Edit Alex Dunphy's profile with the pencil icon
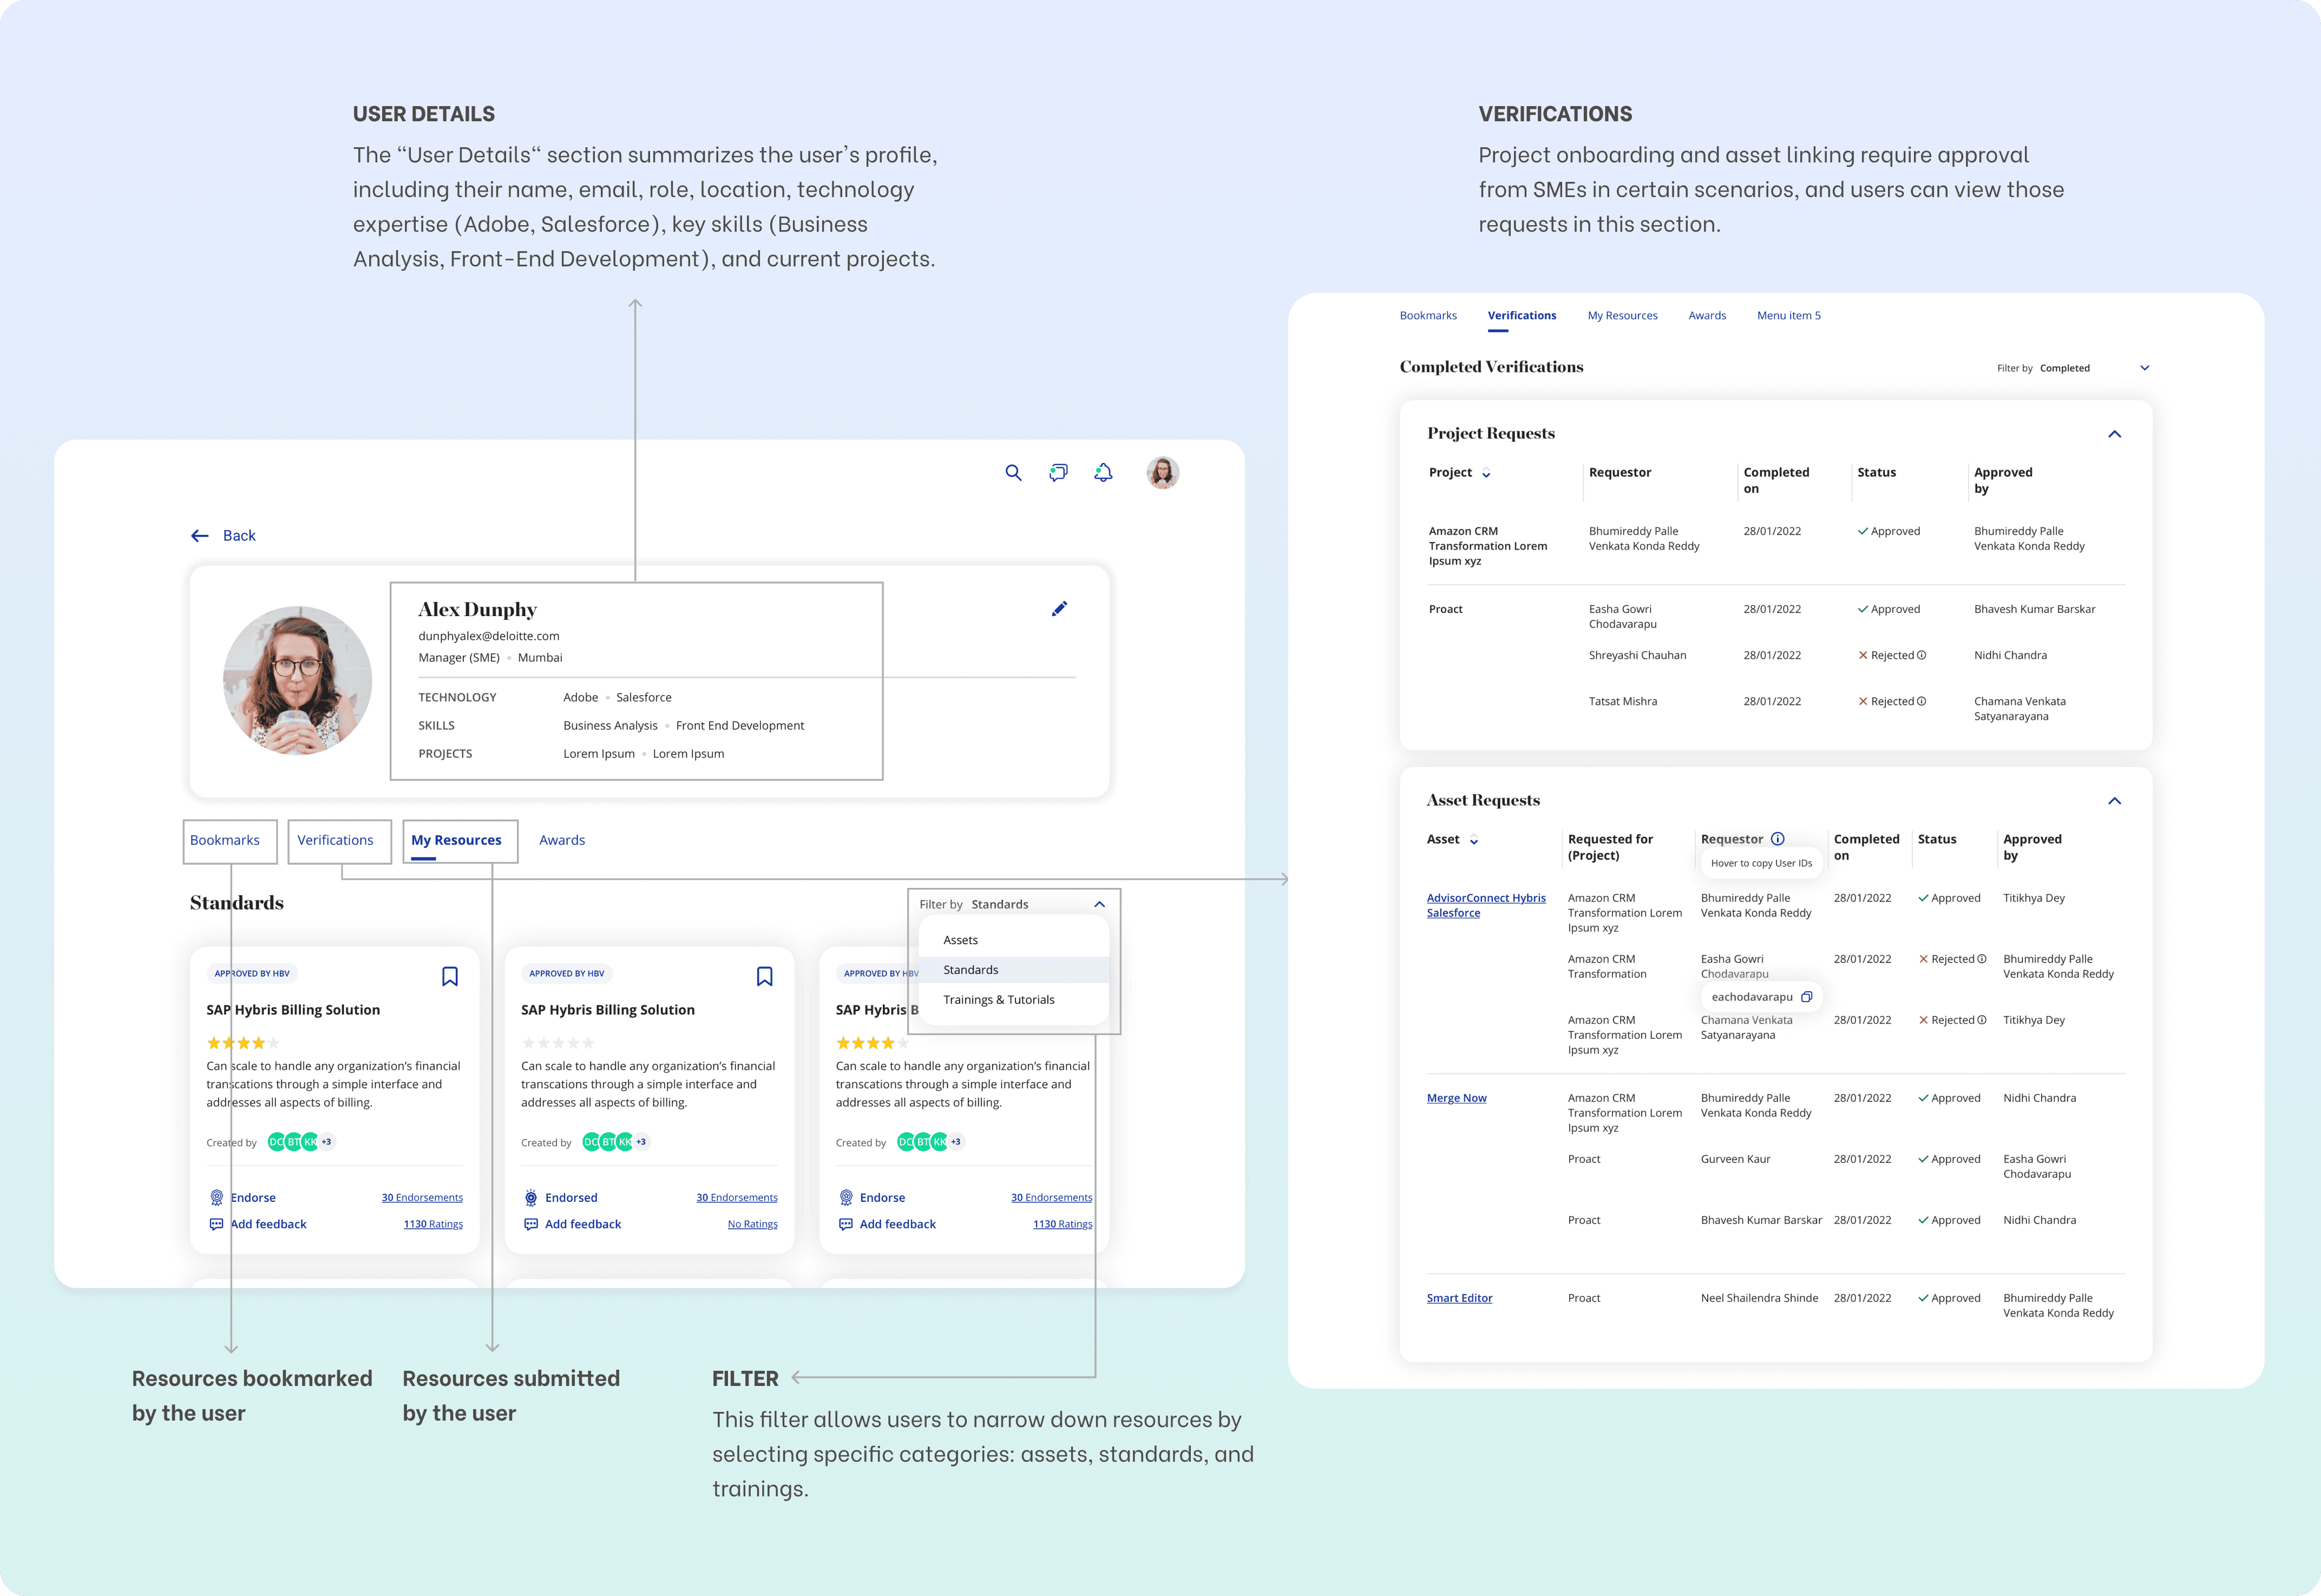Image resolution: width=2321 pixels, height=1596 pixels. [x=1059, y=609]
